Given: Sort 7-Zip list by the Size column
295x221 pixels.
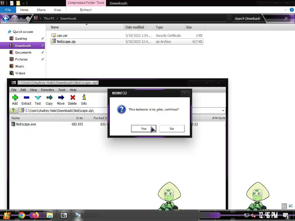Looking at the screenshot, I should click(70, 118).
